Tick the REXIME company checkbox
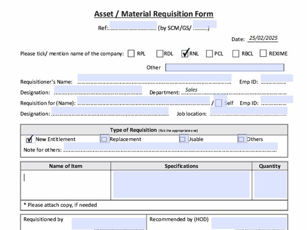This screenshot has width=307, height=230. [263, 53]
